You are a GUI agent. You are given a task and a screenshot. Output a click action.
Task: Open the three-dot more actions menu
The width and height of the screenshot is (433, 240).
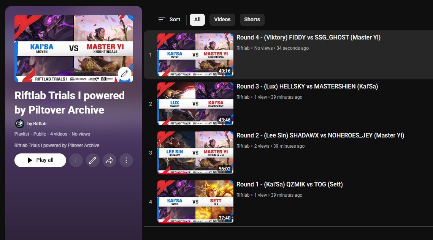tap(126, 160)
